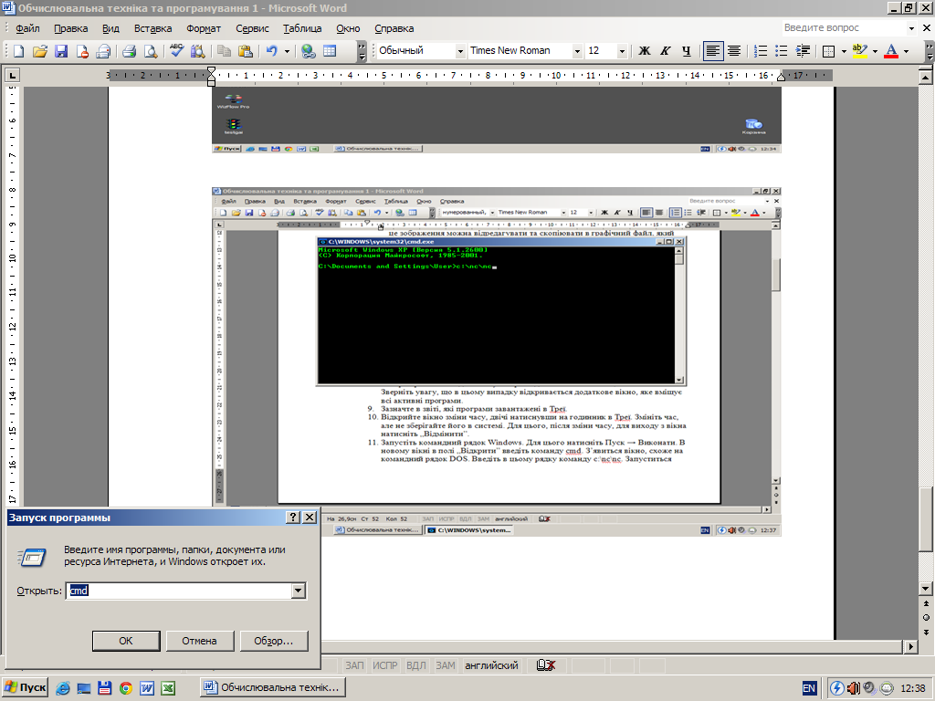Image resolution: width=935 pixels, height=701 pixels.
Task: Click the Открыть text field containing cmd
Action: (179, 591)
